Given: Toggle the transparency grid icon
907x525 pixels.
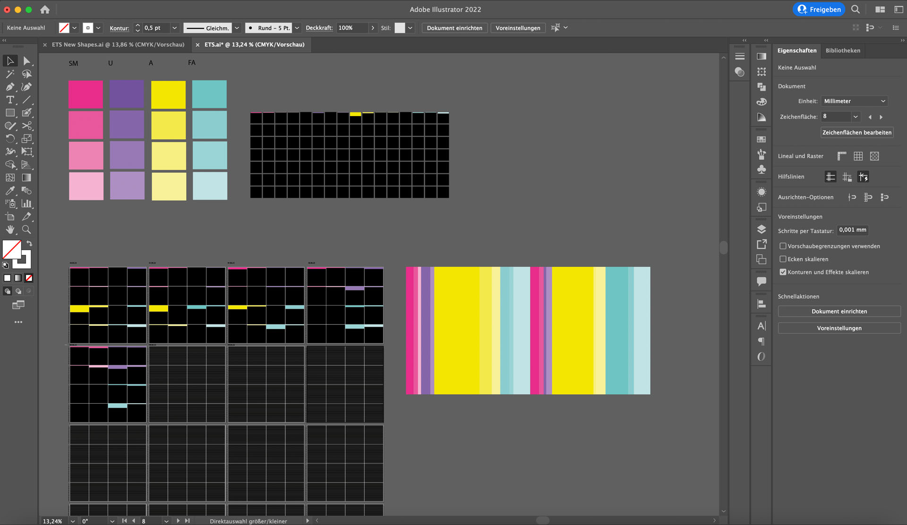Looking at the screenshot, I should 874,156.
